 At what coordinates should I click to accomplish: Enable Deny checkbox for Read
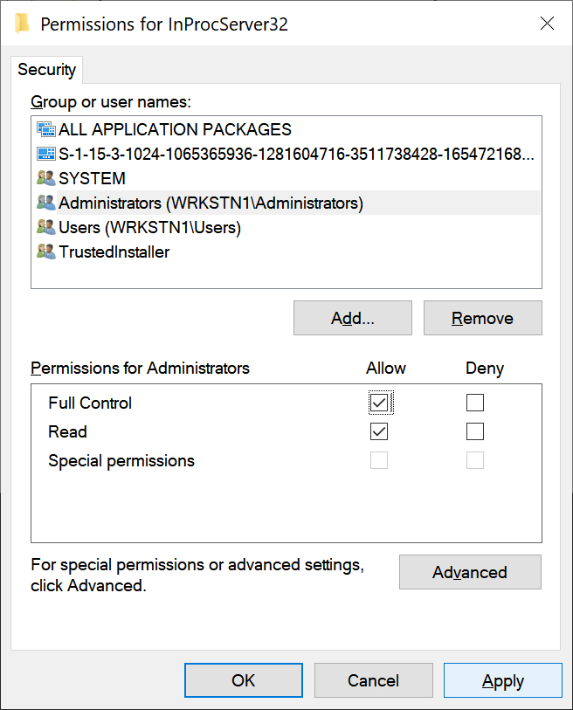click(475, 431)
